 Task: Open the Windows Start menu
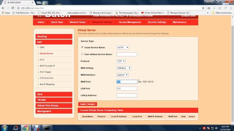(x=4, y=128)
